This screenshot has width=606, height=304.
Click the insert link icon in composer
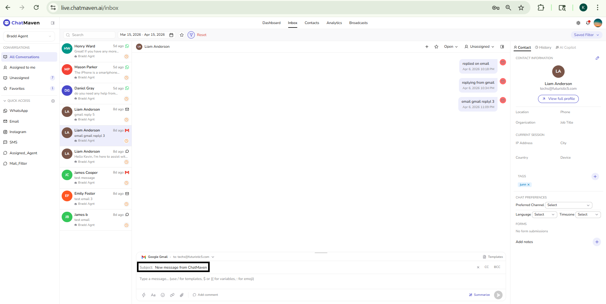(x=172, y=295)
